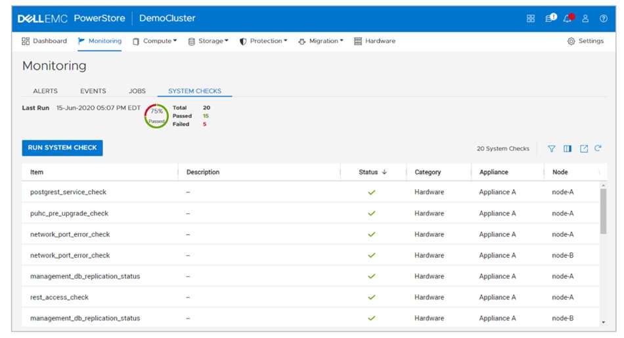Click the '20 System Checks' count label
Viewport: 624px width, 338px height.
[503, 149]
